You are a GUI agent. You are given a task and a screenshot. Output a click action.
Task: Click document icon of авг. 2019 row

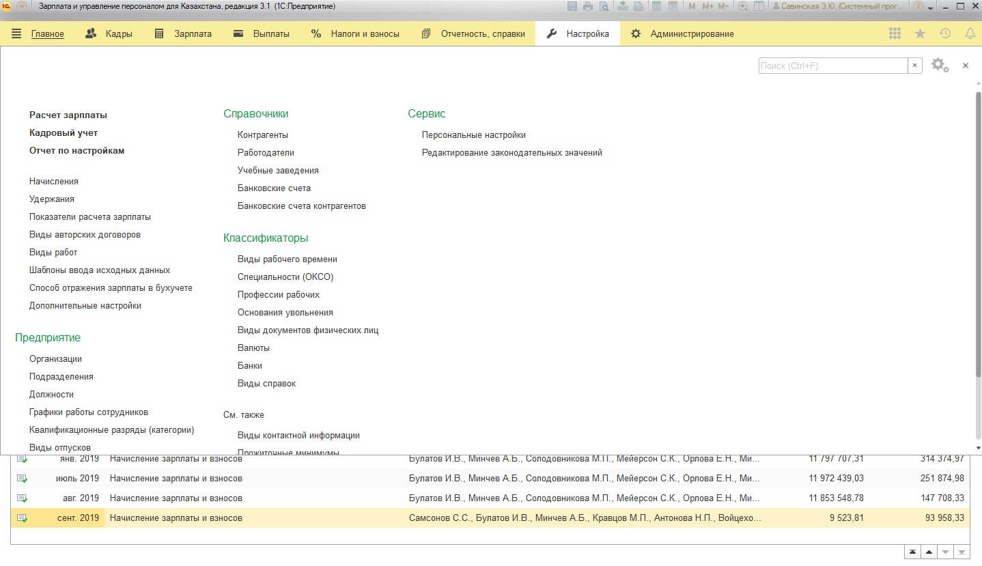pyautogui.click(x=22, y=498)
